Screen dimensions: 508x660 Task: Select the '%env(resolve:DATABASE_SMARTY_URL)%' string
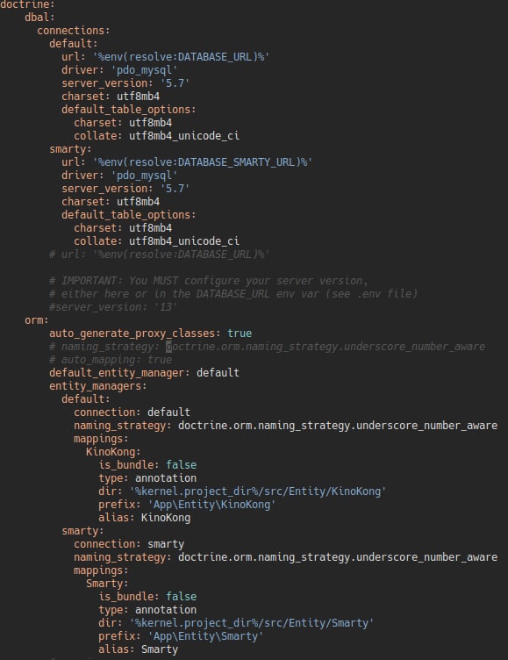tap(203, 162)
